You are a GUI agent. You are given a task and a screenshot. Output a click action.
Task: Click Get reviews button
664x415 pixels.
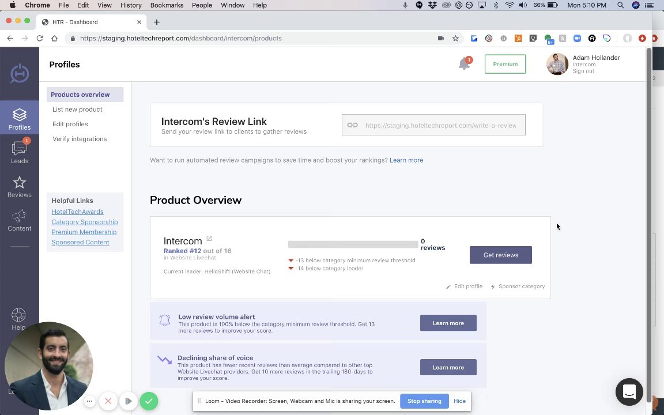coord(500,255)
